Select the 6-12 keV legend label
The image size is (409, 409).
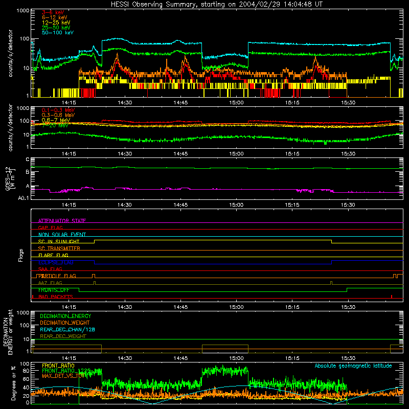(55, 17)
